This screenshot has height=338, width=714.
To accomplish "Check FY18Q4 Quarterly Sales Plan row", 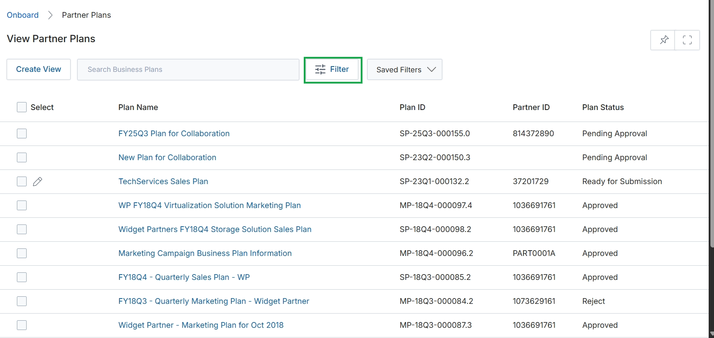I will [22, 277].
